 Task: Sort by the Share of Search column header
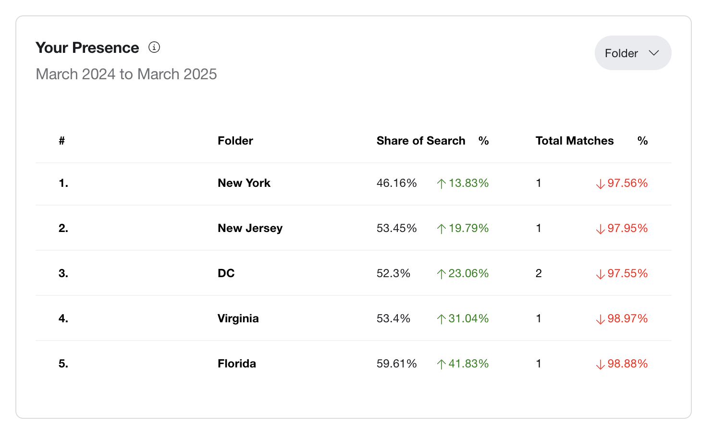click(421, 141)
